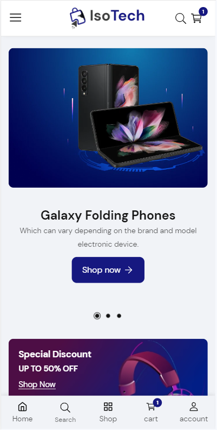Follow the Shop Now link on the discount banner
Image resolution: width=217 pixels, height=430 pixels.
[x=37, y=384]
